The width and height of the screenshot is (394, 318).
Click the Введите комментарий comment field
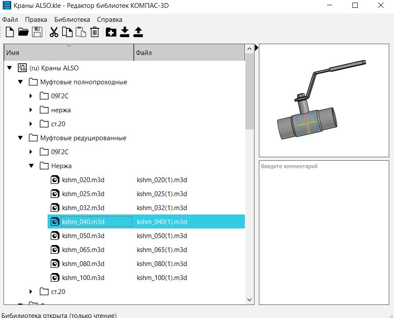324,232
